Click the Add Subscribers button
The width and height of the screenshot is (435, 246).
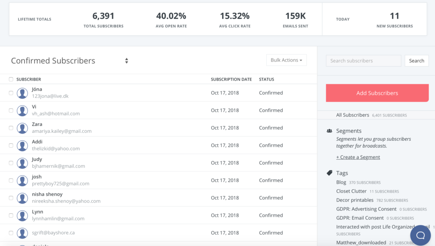(377, 92)
